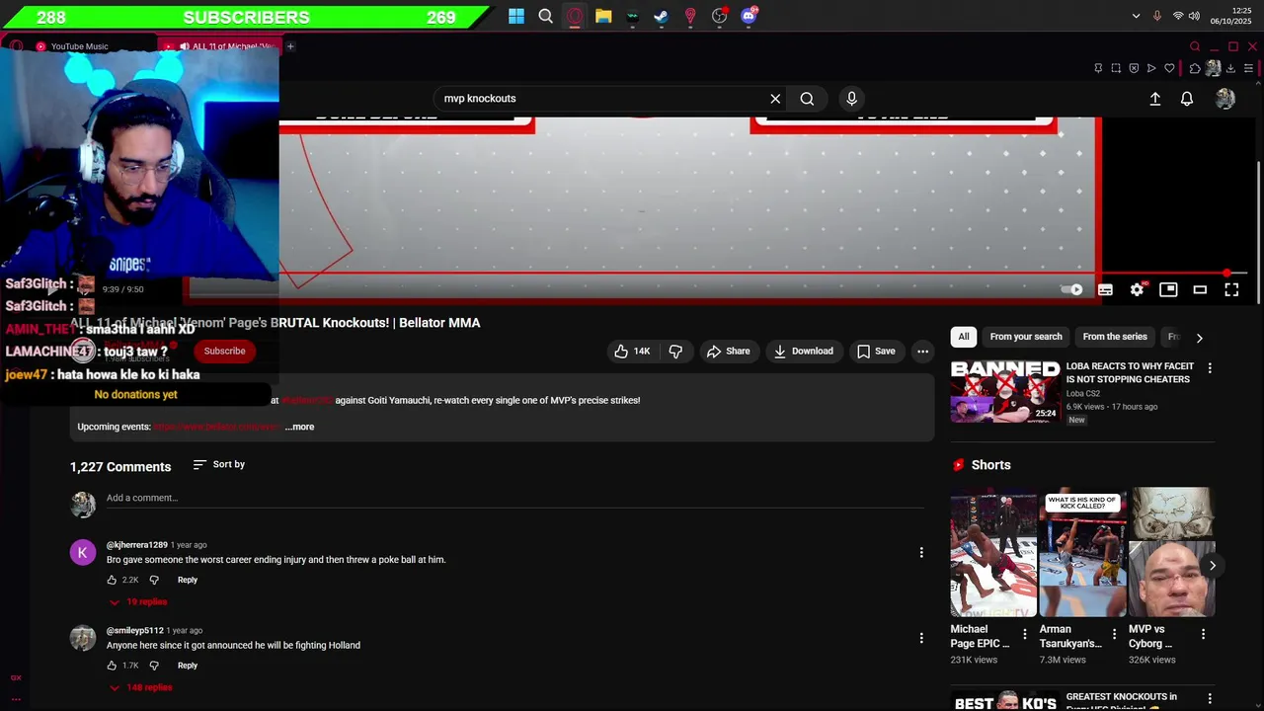
Task: Open Arman Tsarukyan's short
Action: pyautogui.click(x=1082, y=553)
